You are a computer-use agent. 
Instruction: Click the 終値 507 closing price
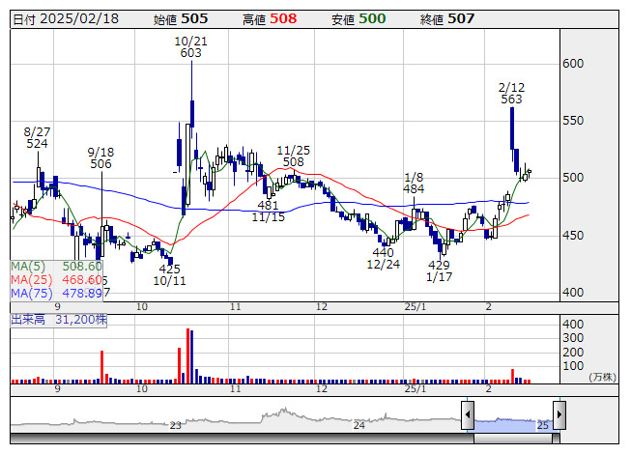[x=447, y=19]
